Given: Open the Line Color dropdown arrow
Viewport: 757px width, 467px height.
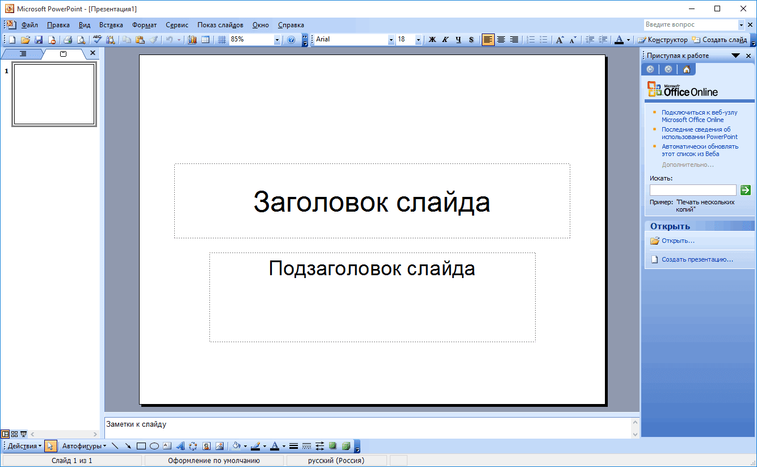Looking at the screenshot, I should tap(264, 446).
